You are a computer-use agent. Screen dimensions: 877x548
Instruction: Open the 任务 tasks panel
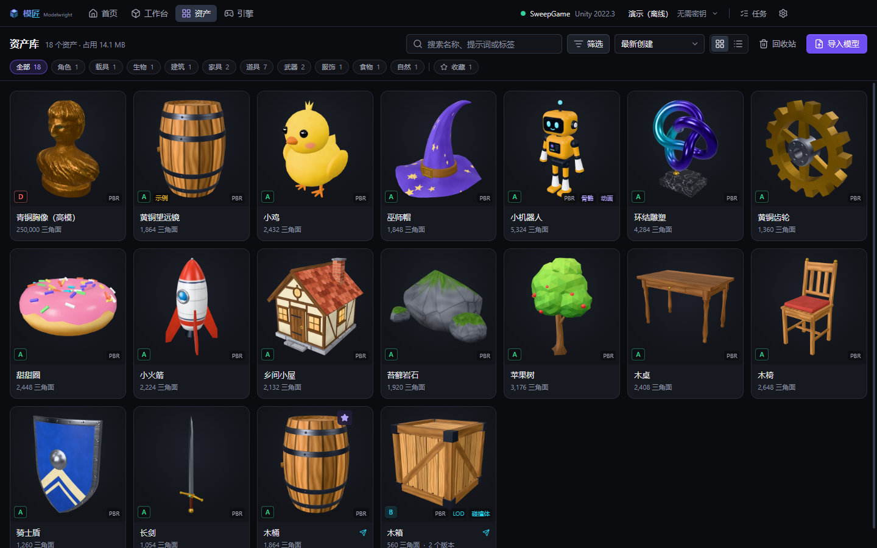pos(753,13)
